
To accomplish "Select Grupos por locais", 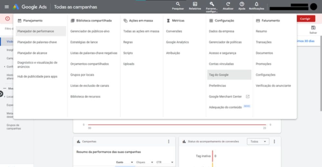I will 82,75.
